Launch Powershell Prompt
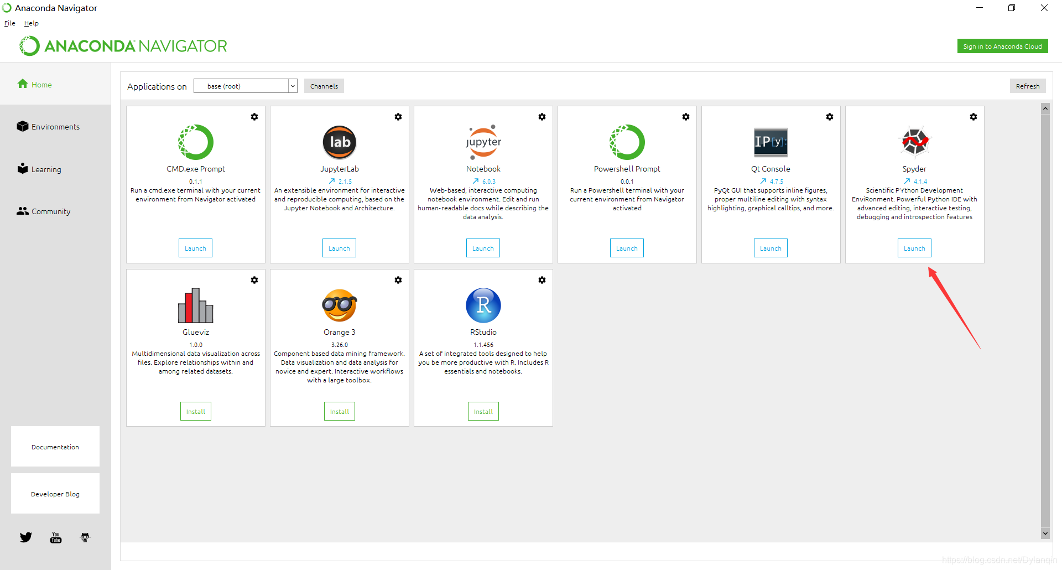1062x570 pixels. click(627, 248)
